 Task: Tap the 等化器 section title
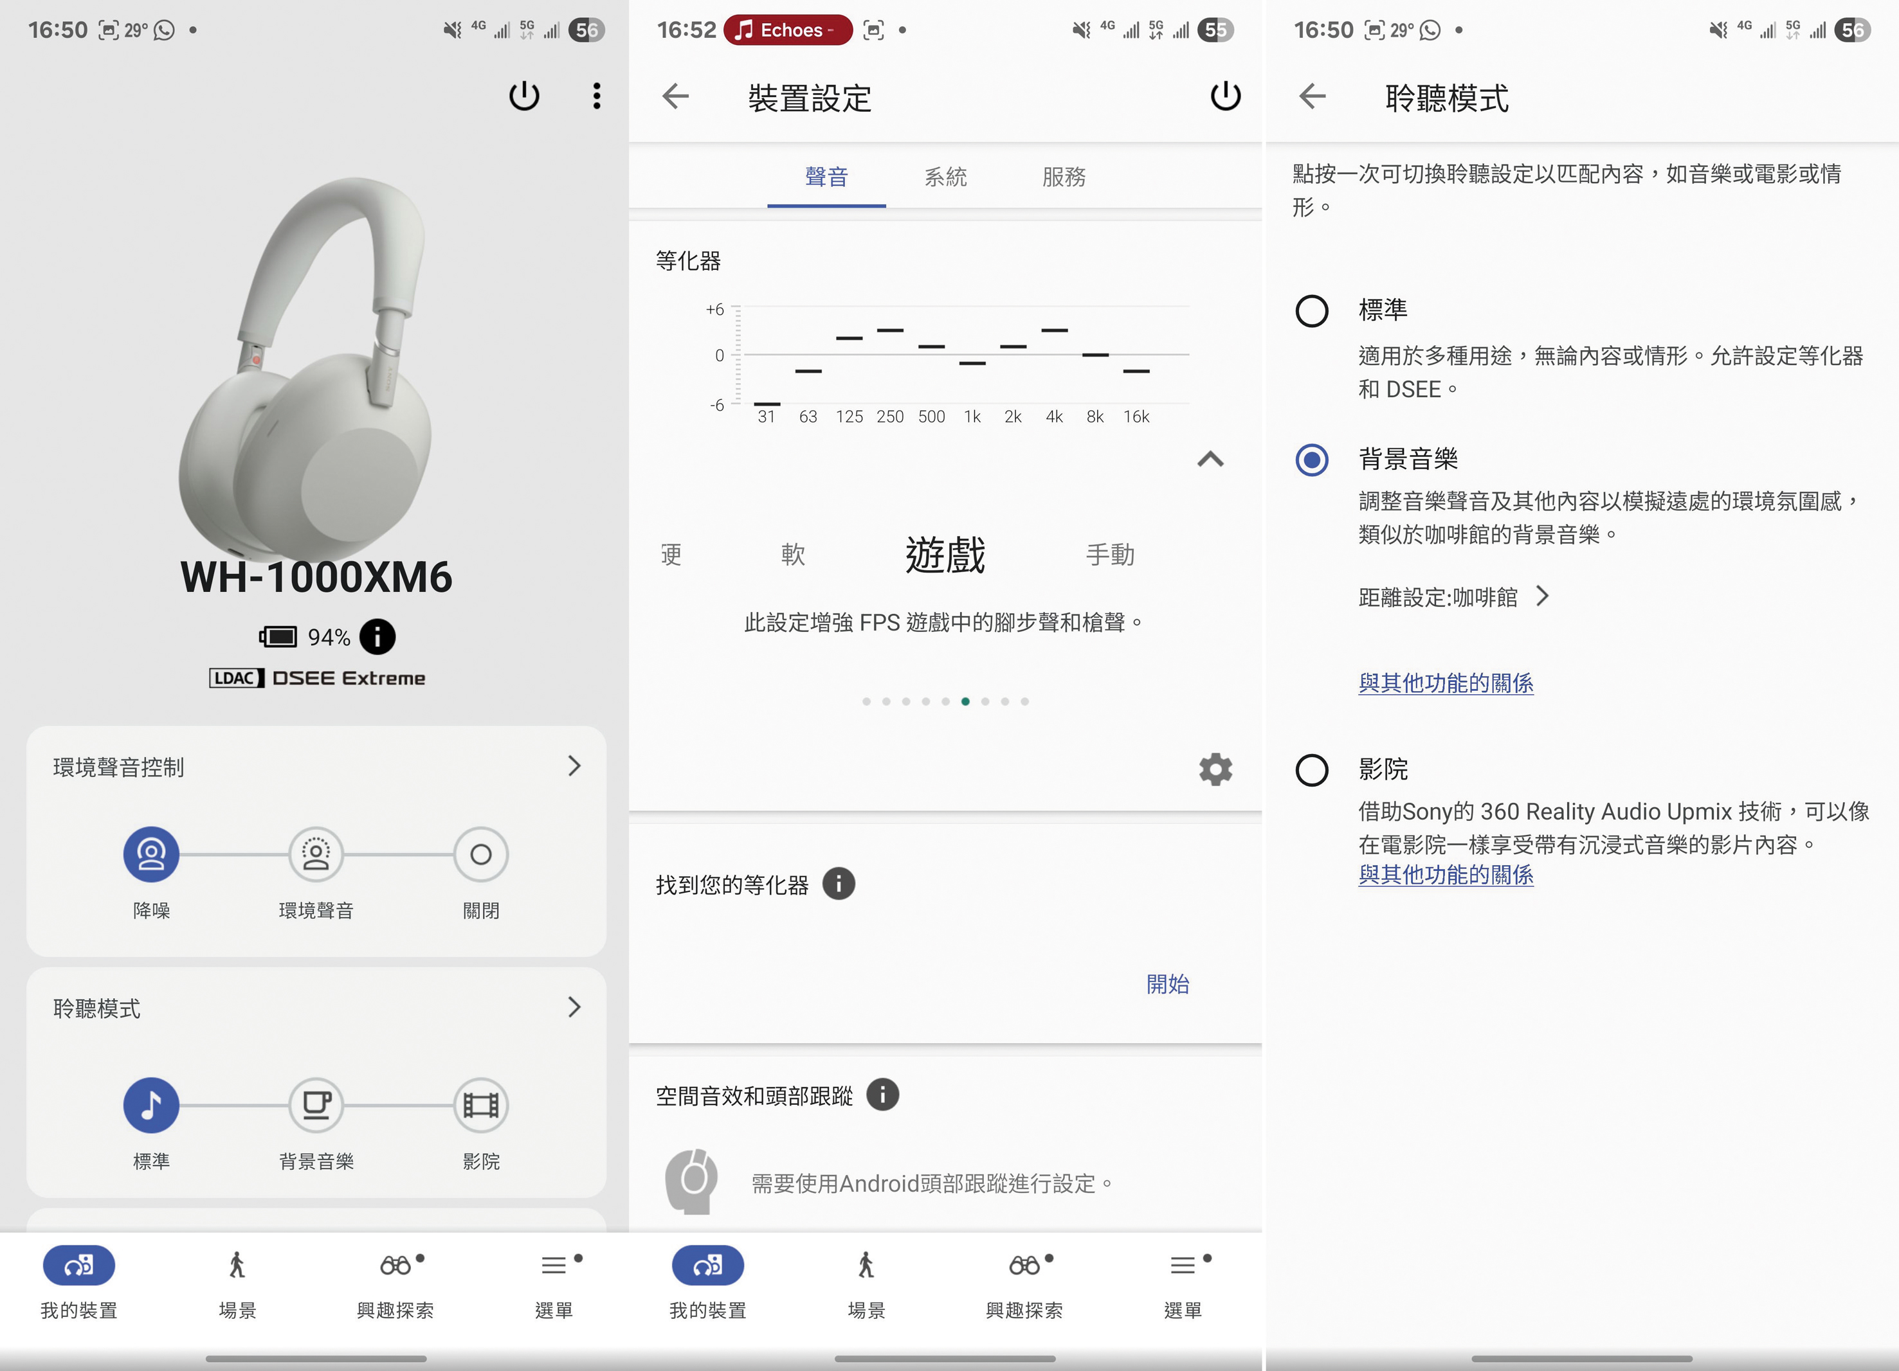pos(687,260)
